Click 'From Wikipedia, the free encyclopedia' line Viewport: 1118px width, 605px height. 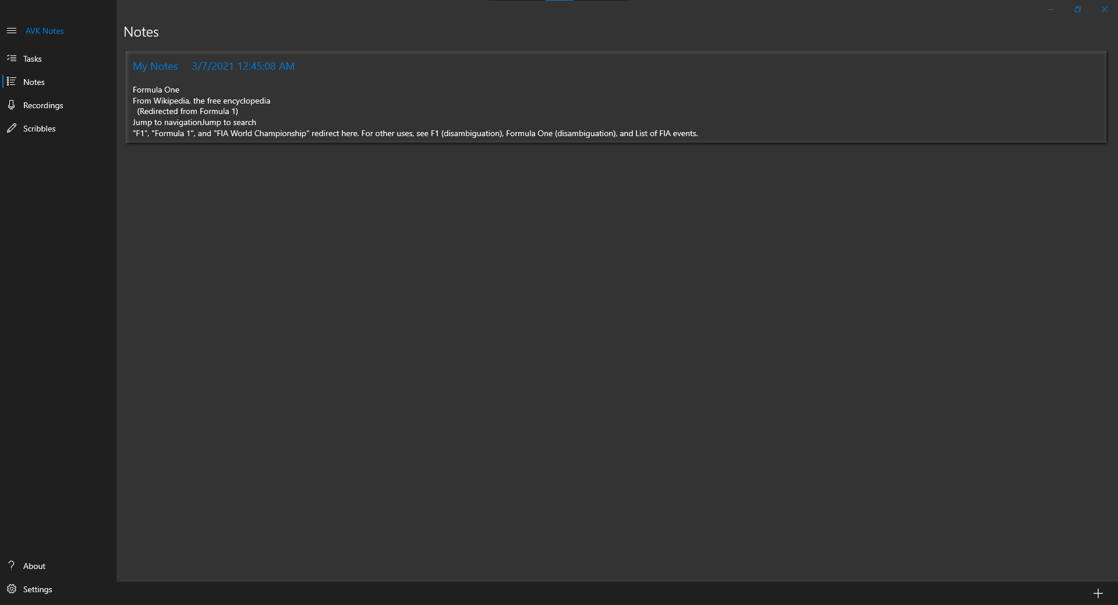[x=201, y=101]
